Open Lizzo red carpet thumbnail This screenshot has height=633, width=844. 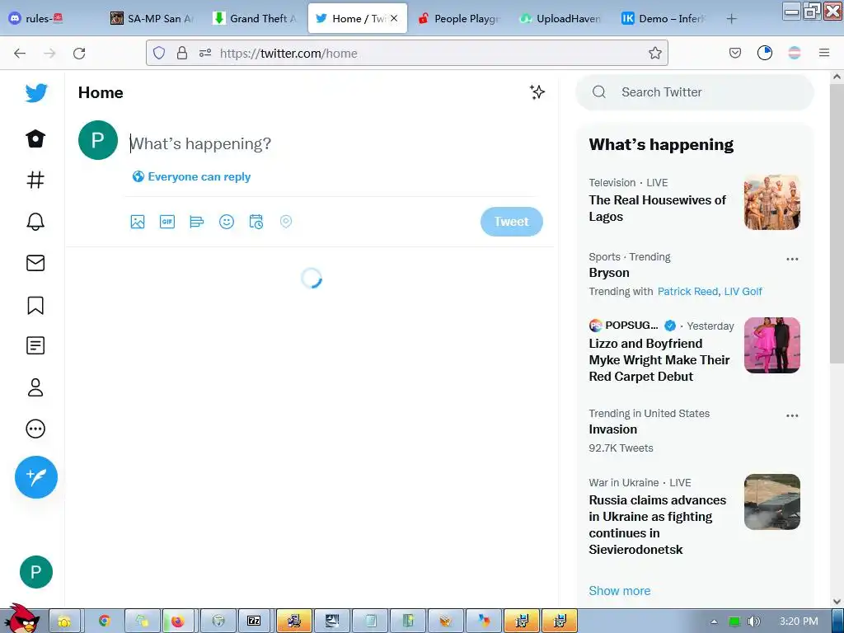[771, 345]
